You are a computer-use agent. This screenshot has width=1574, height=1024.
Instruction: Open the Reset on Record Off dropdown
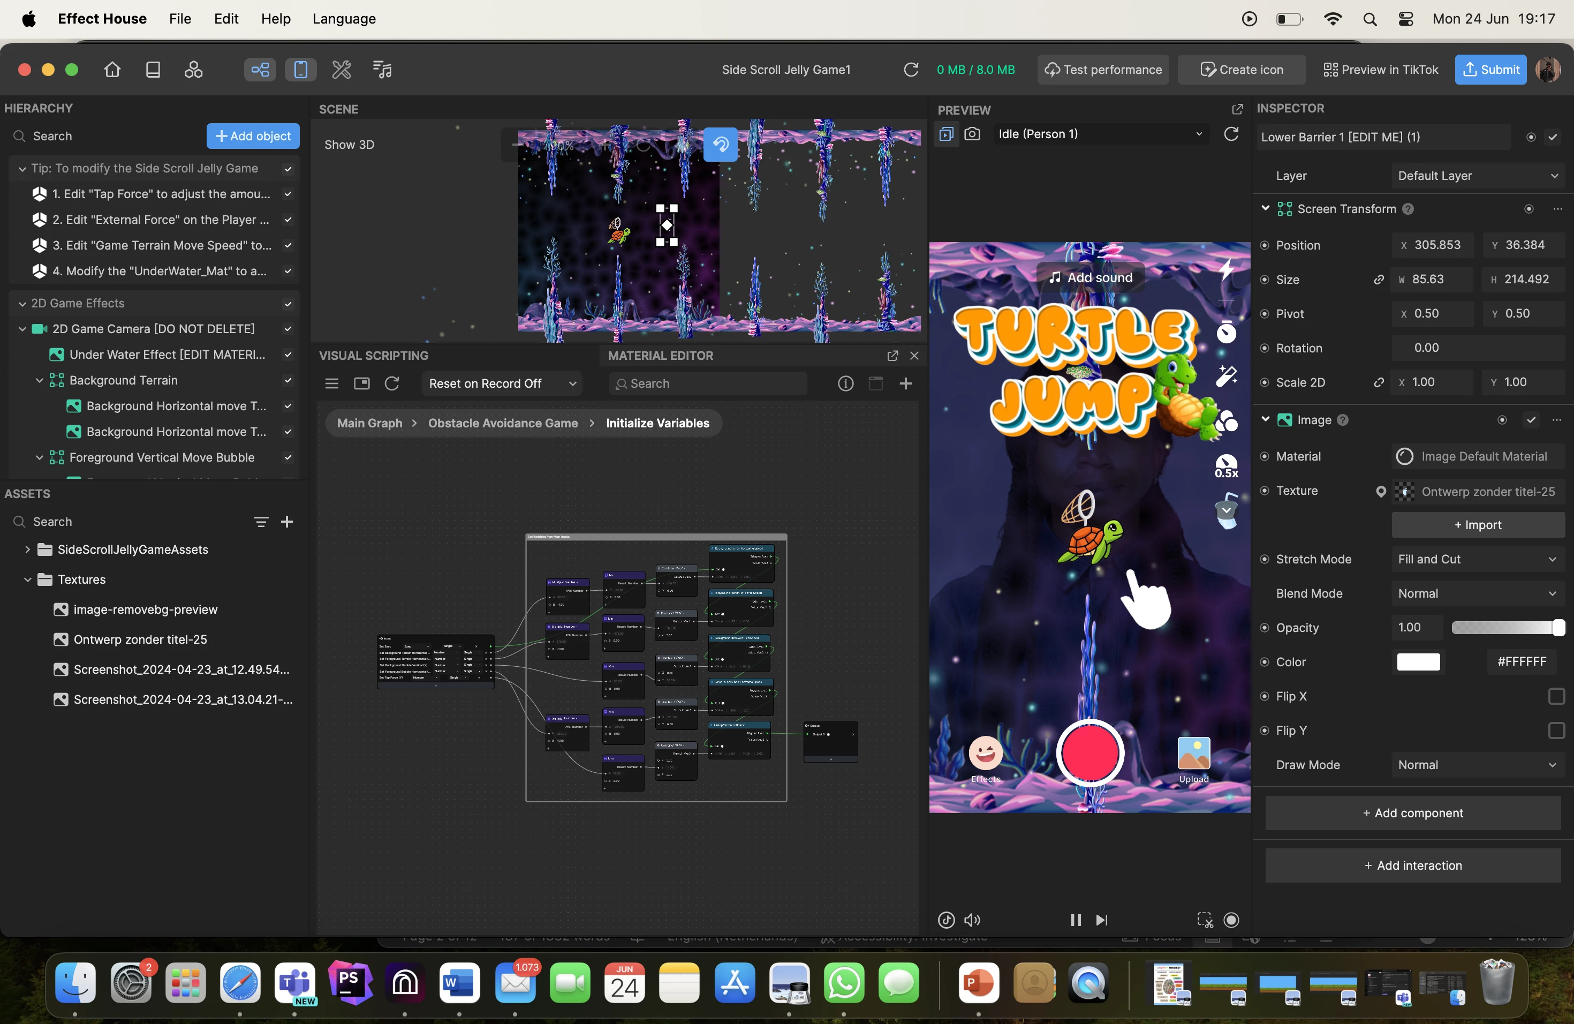tap(501, 383)
